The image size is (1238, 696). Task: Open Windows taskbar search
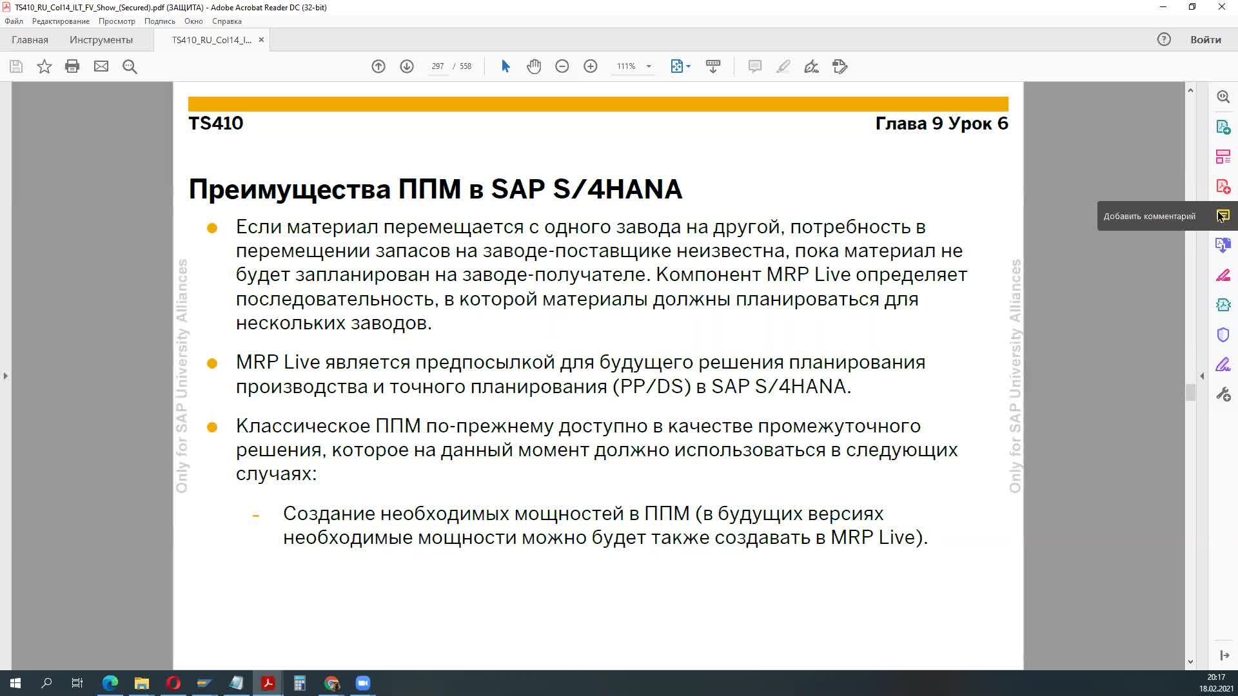click(x=46, y=683)
